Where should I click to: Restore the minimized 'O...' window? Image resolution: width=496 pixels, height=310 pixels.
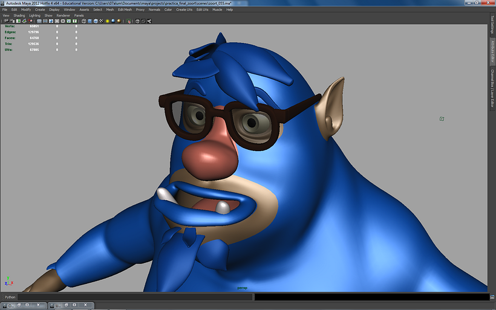pos(19,305)
